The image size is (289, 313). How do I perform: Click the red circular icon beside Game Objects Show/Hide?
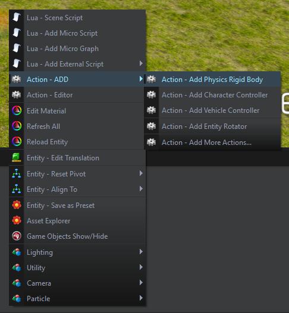[x=17, y=236]
